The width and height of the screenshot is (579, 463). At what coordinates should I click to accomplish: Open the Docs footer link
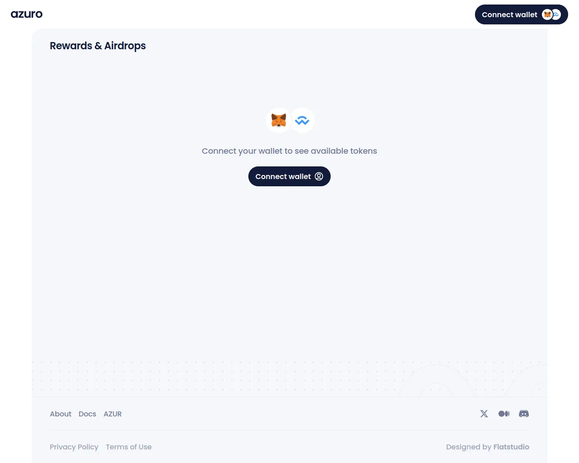pos(87,414)
